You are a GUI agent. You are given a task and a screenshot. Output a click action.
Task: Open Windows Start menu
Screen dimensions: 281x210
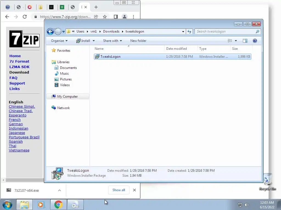[x=7, y=205]
